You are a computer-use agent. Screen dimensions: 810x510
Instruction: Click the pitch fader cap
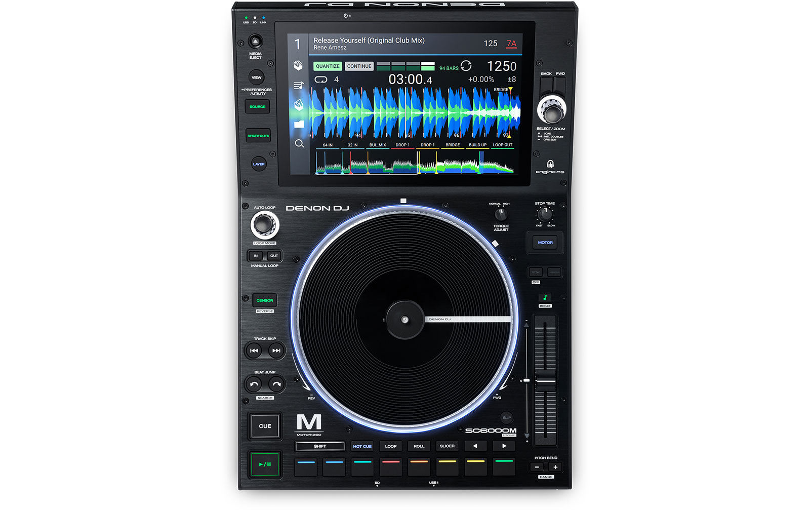tap(546, 380)
